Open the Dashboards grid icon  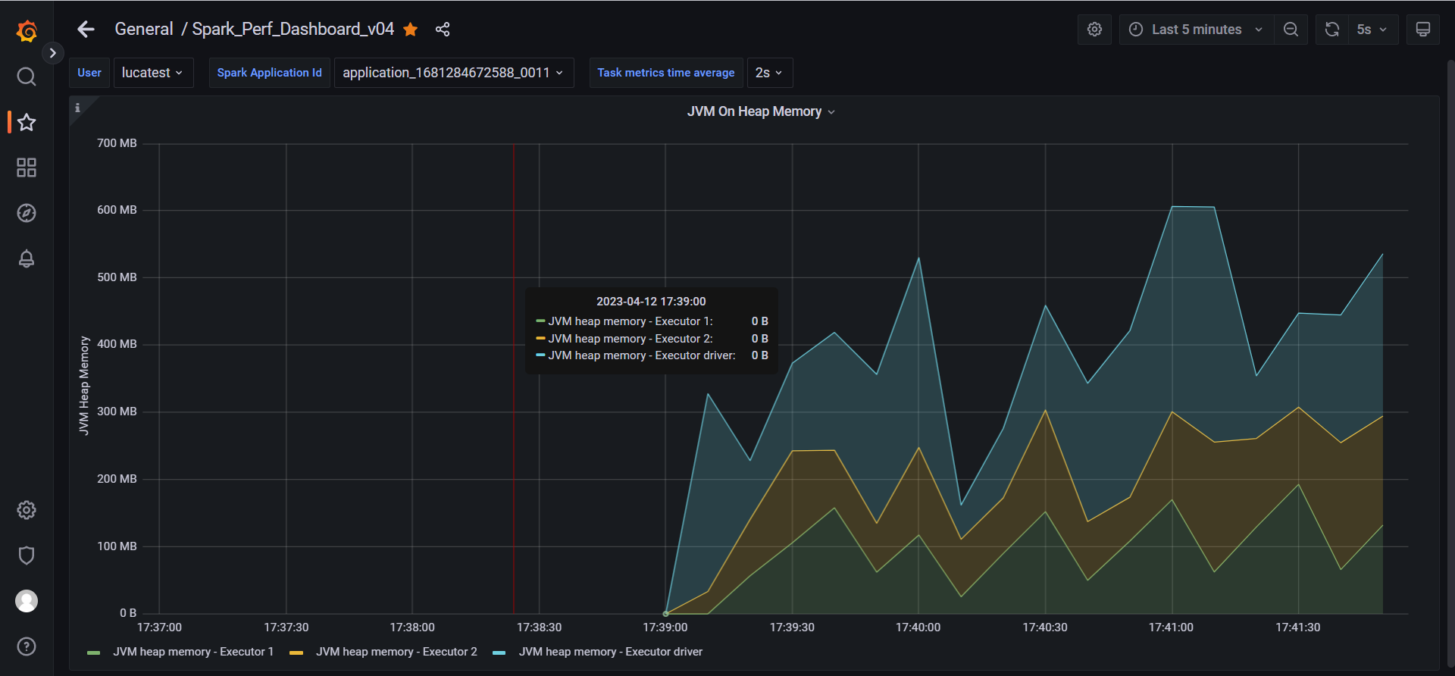click(x=27, y=167)
